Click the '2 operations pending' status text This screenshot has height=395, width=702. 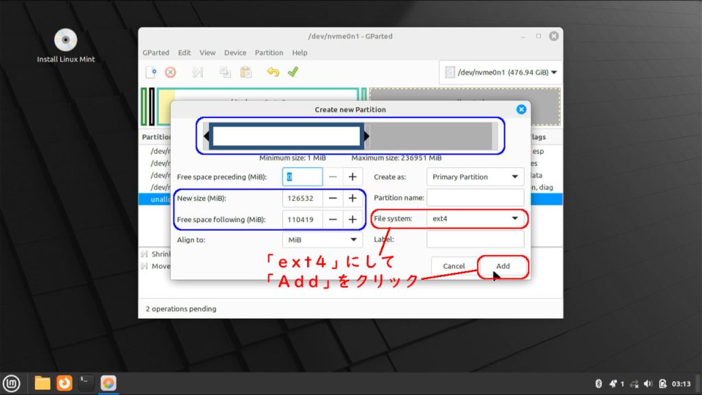181,309
